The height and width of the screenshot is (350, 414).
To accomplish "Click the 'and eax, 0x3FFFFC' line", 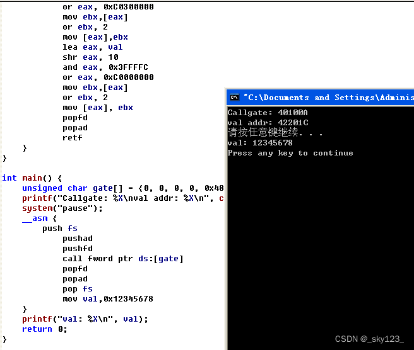I will (105, 67).
